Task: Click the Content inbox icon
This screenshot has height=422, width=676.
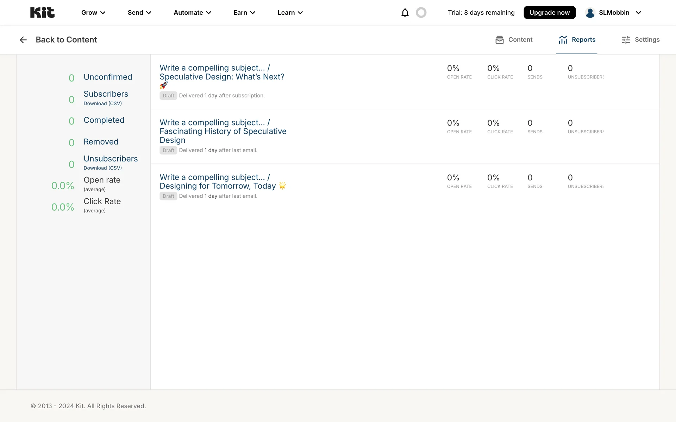Action: (x=499, y=40)
